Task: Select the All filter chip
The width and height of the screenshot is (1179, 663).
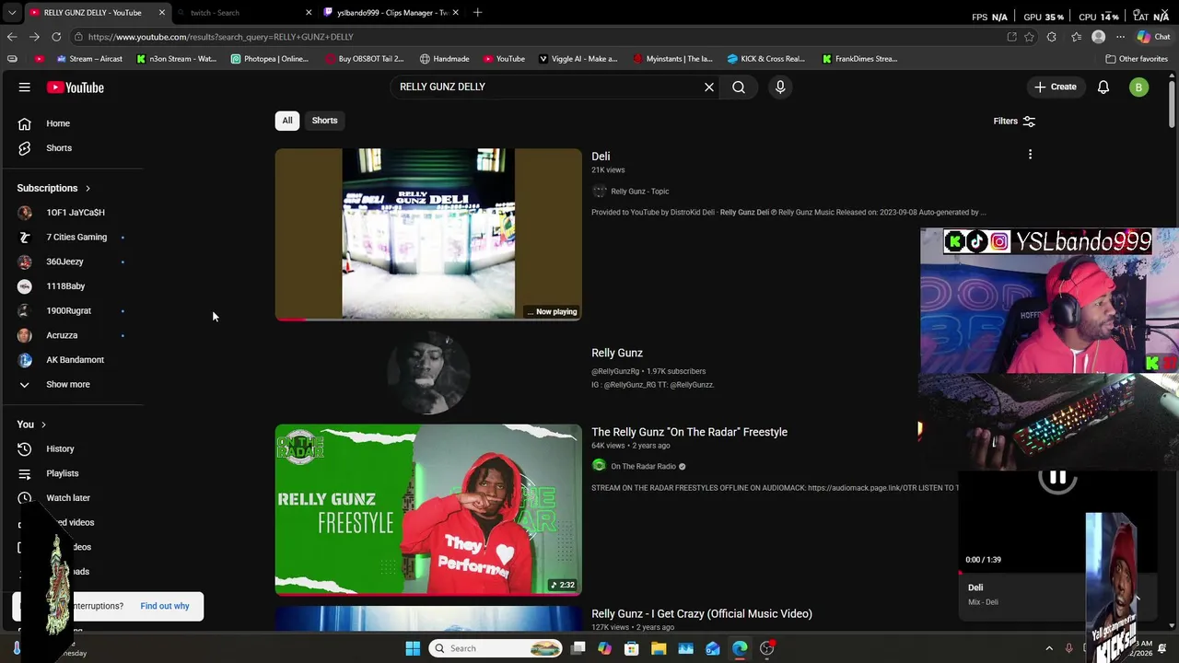Action: [287, 121]
